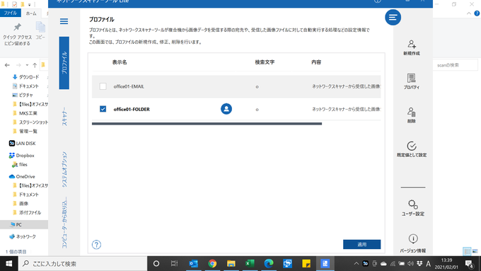The height and width of the screenshot is (271, 481).
Task: Click taskbar search box ここに入力して検索
Action: (83, 264)
